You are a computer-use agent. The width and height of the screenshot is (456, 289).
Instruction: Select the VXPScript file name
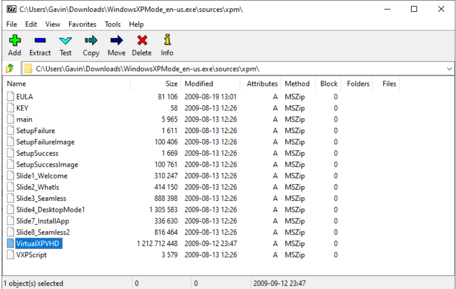pyautogui.click(x=32, y=255)
